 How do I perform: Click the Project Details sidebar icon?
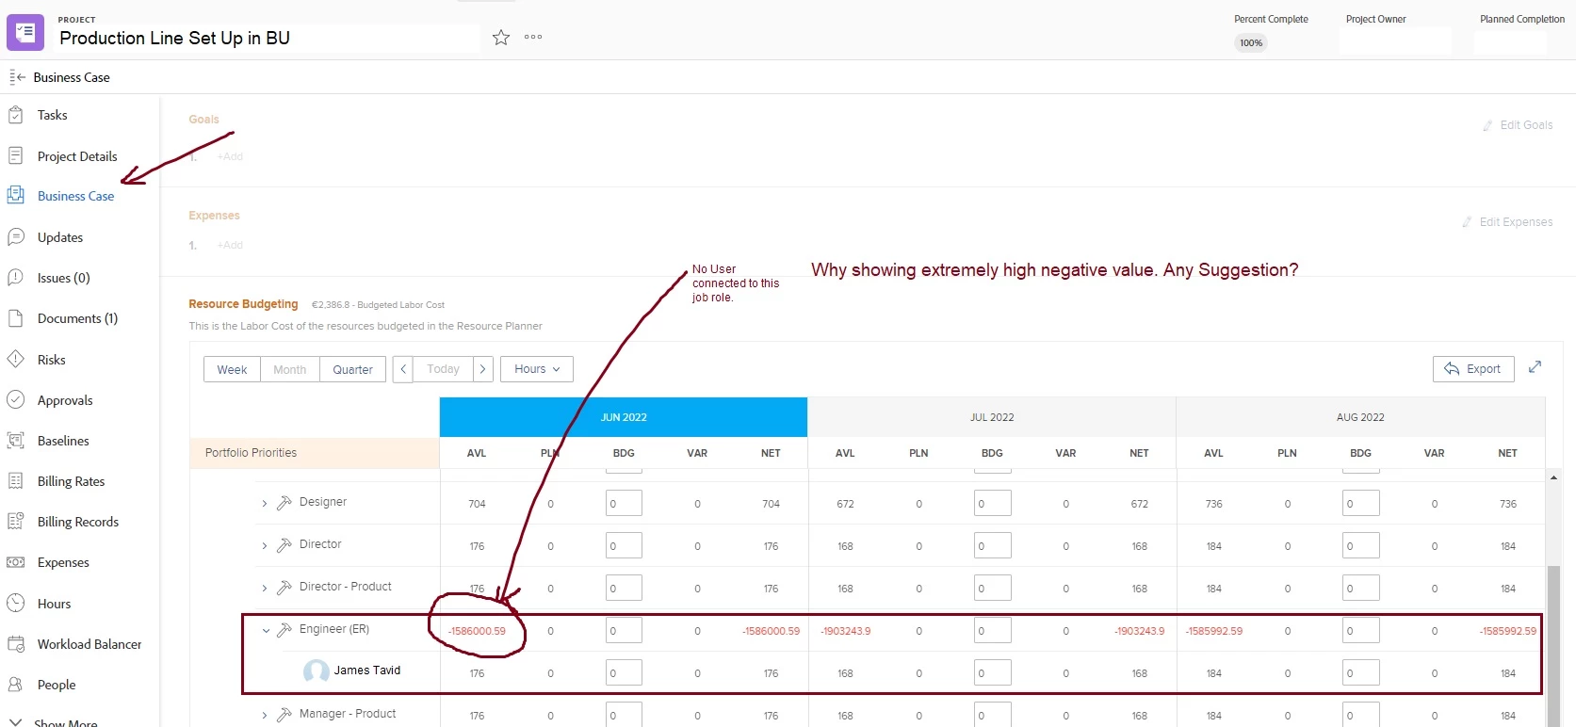tap(15, 155)
